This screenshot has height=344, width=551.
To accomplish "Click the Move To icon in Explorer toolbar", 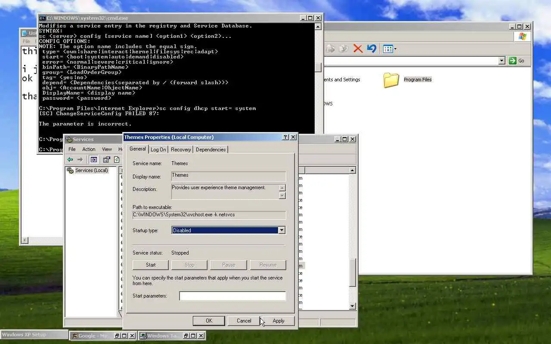I will [330, 49].
